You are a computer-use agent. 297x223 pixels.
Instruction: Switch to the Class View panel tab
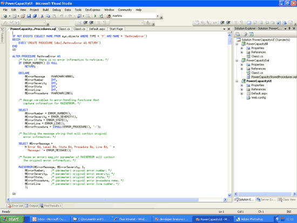click(x=287, y=199)
